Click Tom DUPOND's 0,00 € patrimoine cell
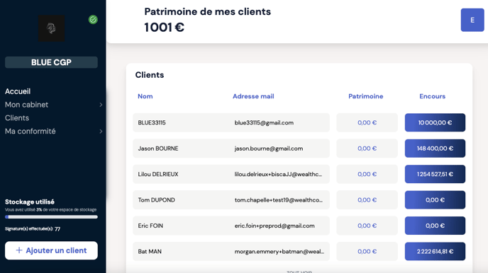Screen dimensions: 488x273 367,199
